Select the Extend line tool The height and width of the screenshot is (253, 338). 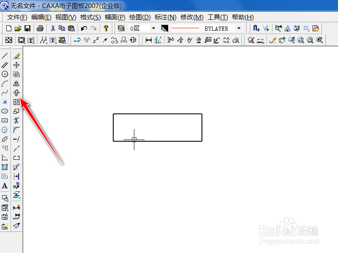click(x=16, y=139)
